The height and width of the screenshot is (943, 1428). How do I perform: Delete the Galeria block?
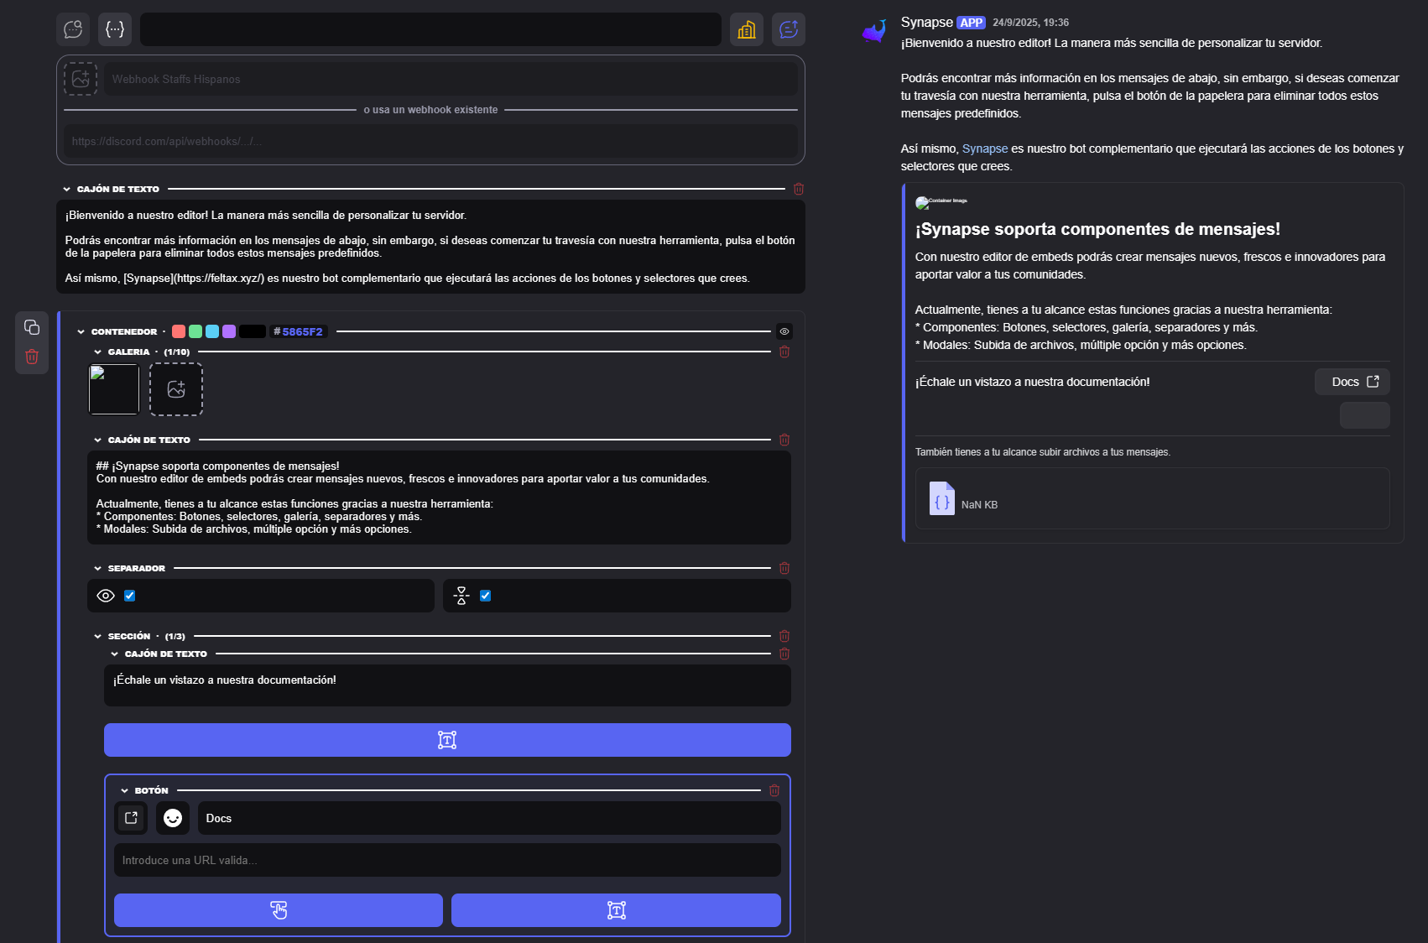(784, 352)
